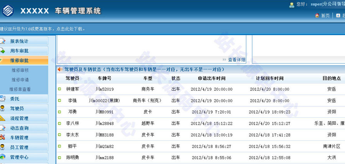Click the user avatar icon beside 您好
Viewport: 345px width, 164px height.
pyautogui.click(x=292, y=5)
